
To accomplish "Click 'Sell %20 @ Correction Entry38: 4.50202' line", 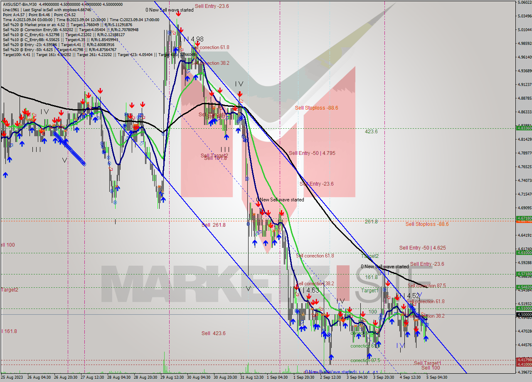I will click(x=70, y=29).
